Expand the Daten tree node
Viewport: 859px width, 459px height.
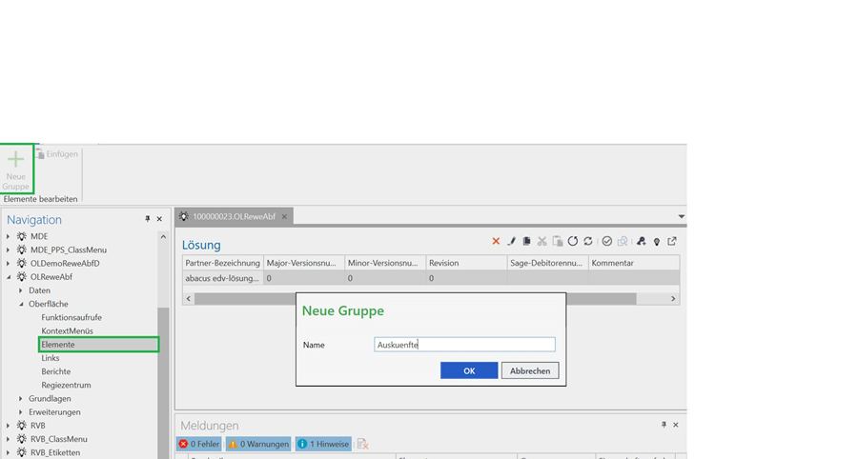point(21,290)
